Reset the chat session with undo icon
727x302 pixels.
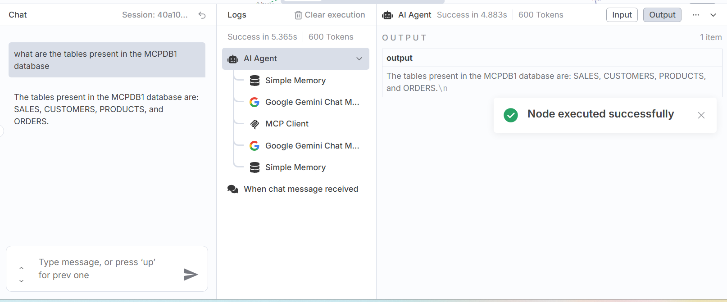click(x=202, y=15)
